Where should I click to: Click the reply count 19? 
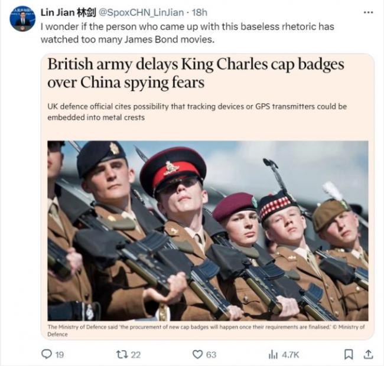59,354
